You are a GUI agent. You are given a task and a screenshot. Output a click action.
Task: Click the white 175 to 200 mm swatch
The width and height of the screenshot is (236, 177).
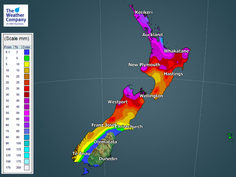pos(27,168)
